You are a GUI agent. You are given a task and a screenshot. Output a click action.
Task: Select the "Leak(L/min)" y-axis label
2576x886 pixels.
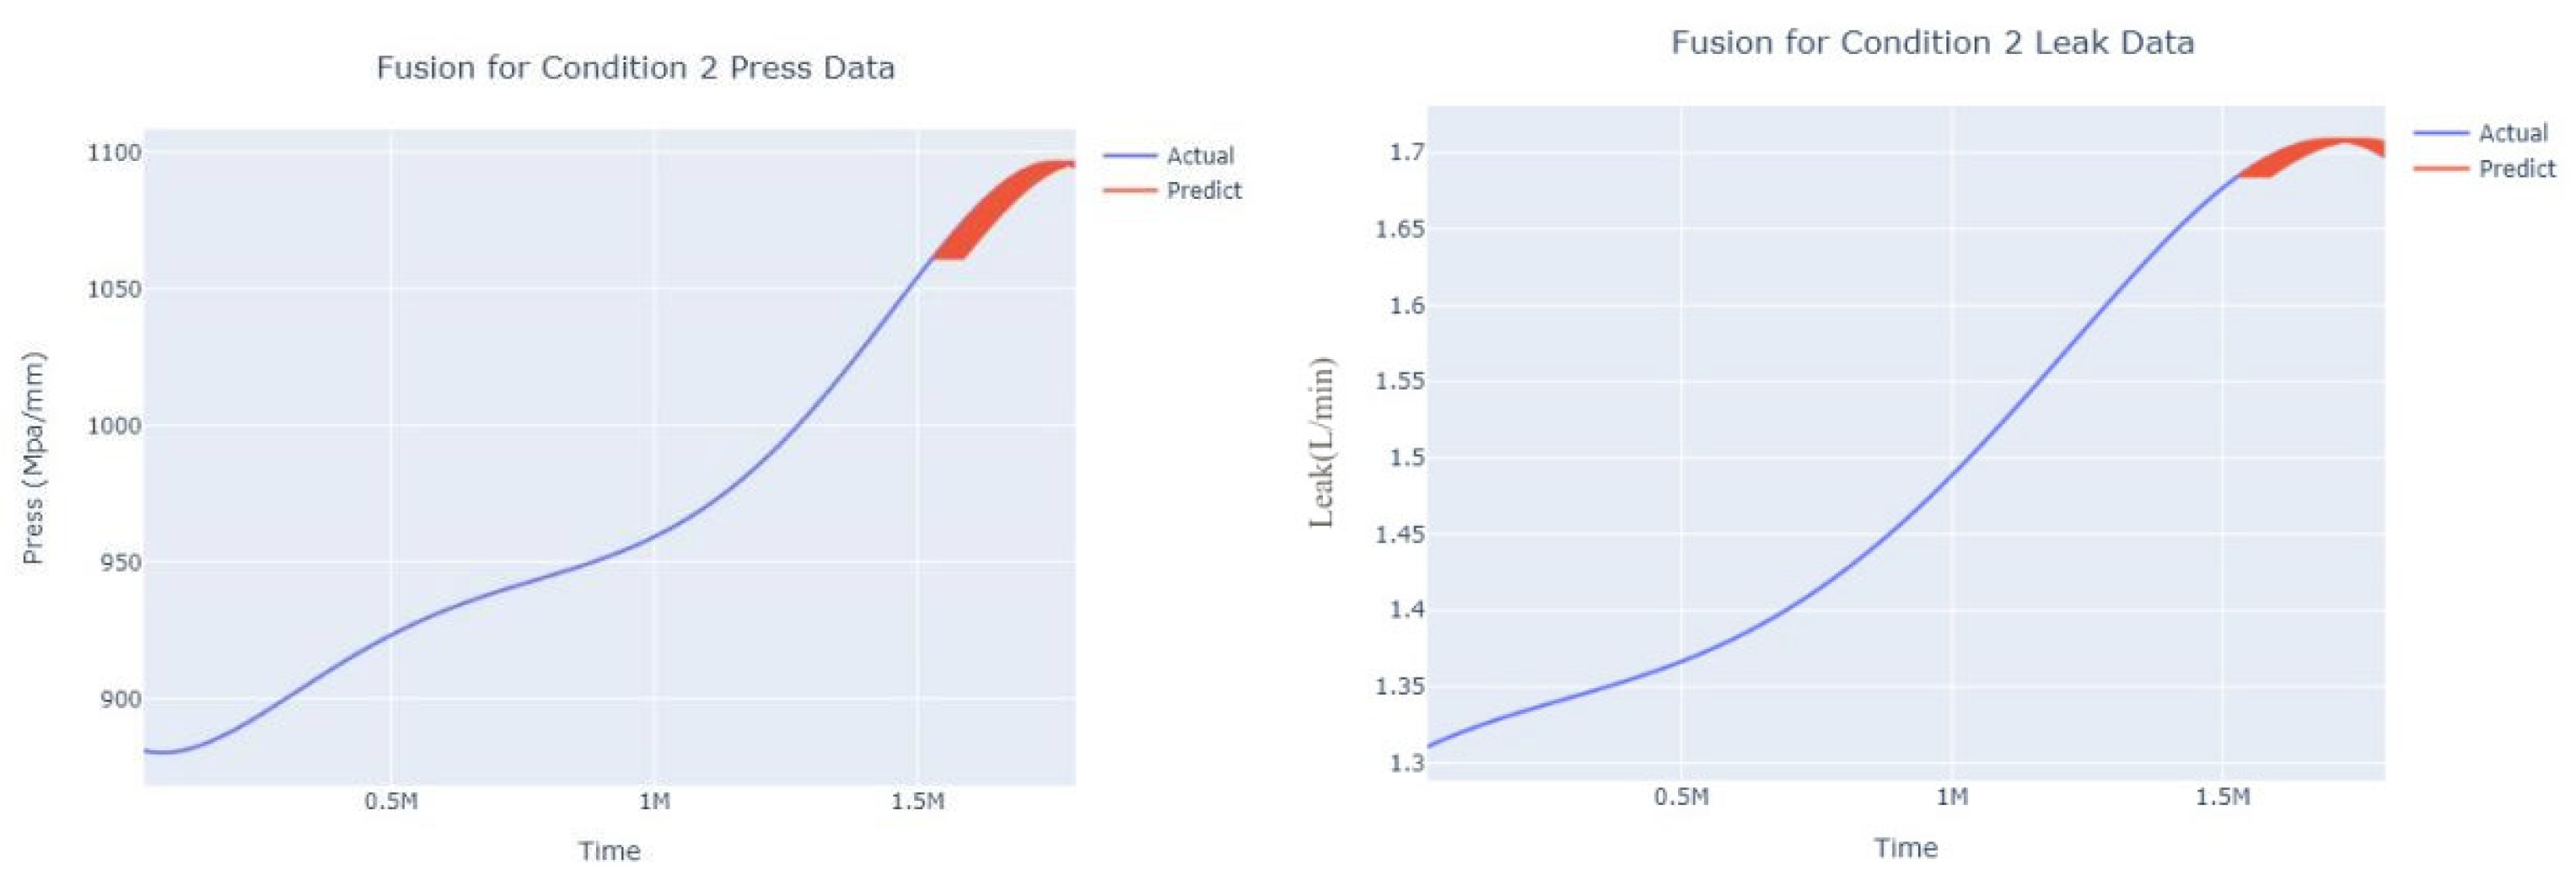coord(1322,442)
